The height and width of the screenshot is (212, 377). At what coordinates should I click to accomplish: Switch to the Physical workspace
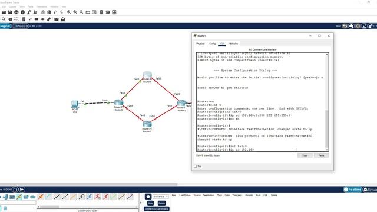[20, 26]
